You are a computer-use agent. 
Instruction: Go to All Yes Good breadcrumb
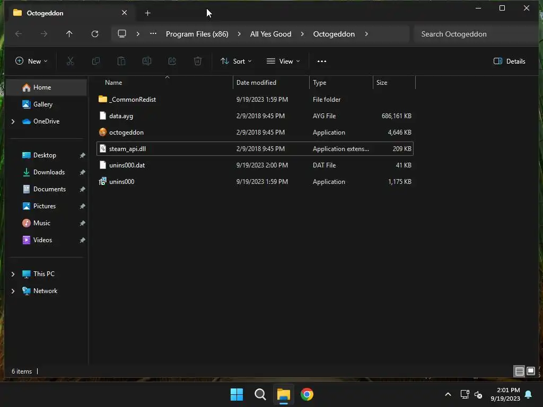coord(271,34)
